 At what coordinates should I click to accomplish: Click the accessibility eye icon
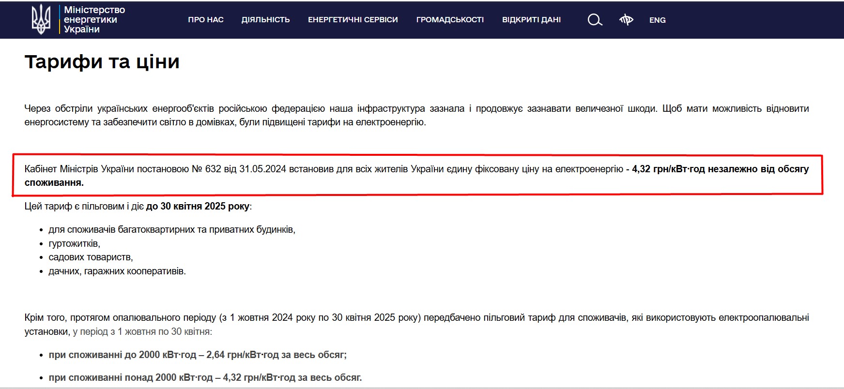click(626, 20)
